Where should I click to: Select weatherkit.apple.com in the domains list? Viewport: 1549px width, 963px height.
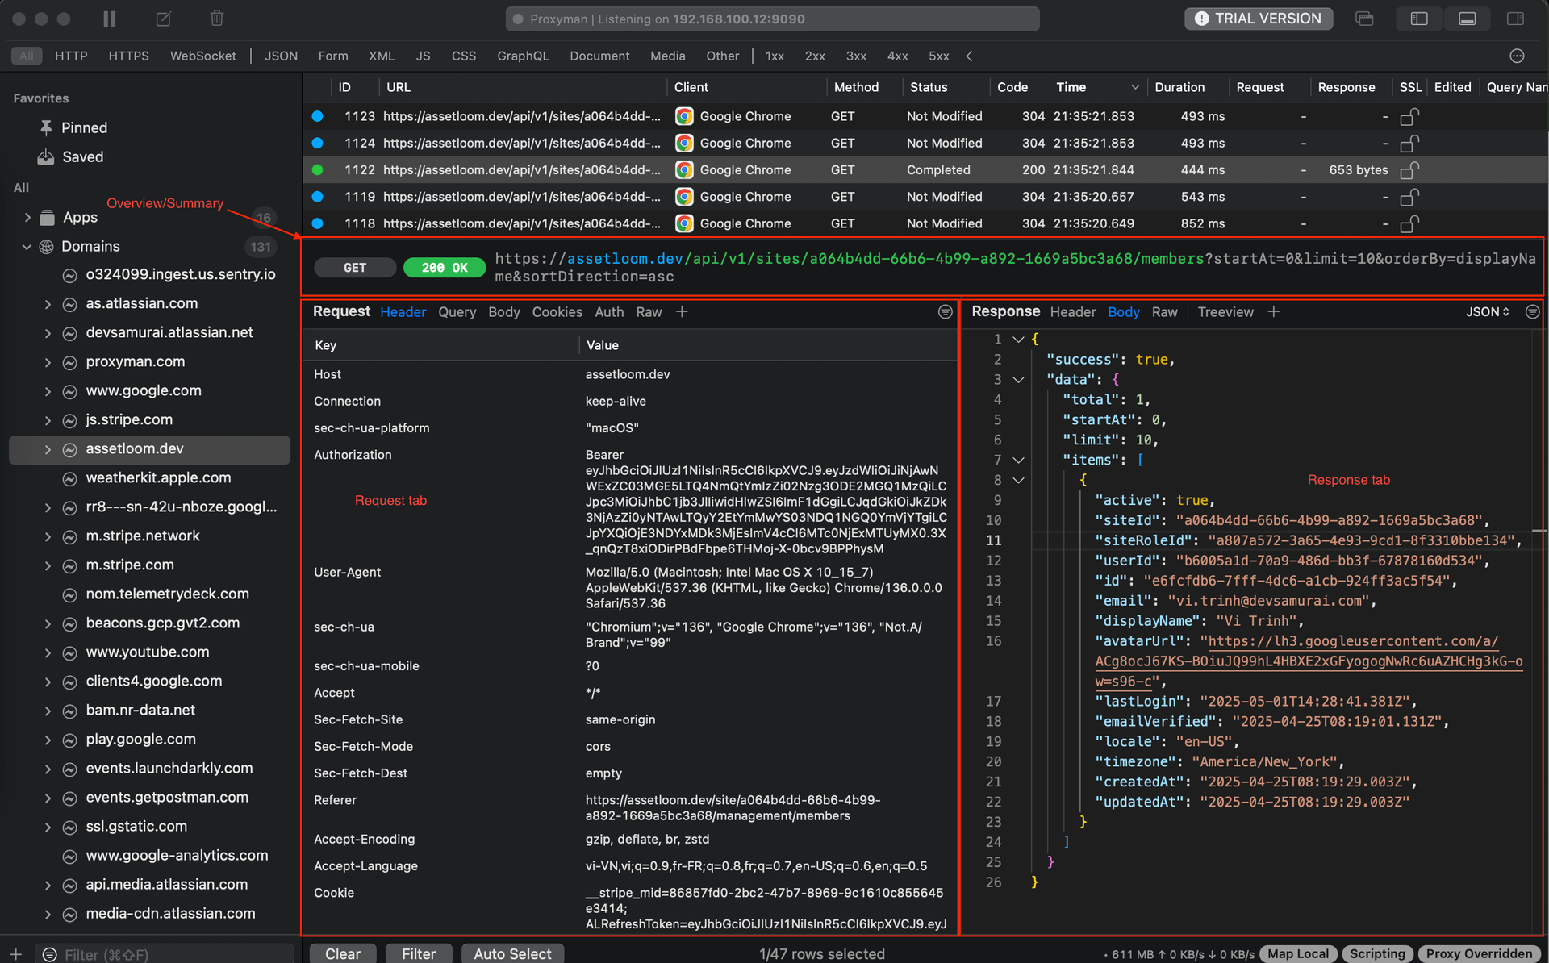[x=158, y=478]
